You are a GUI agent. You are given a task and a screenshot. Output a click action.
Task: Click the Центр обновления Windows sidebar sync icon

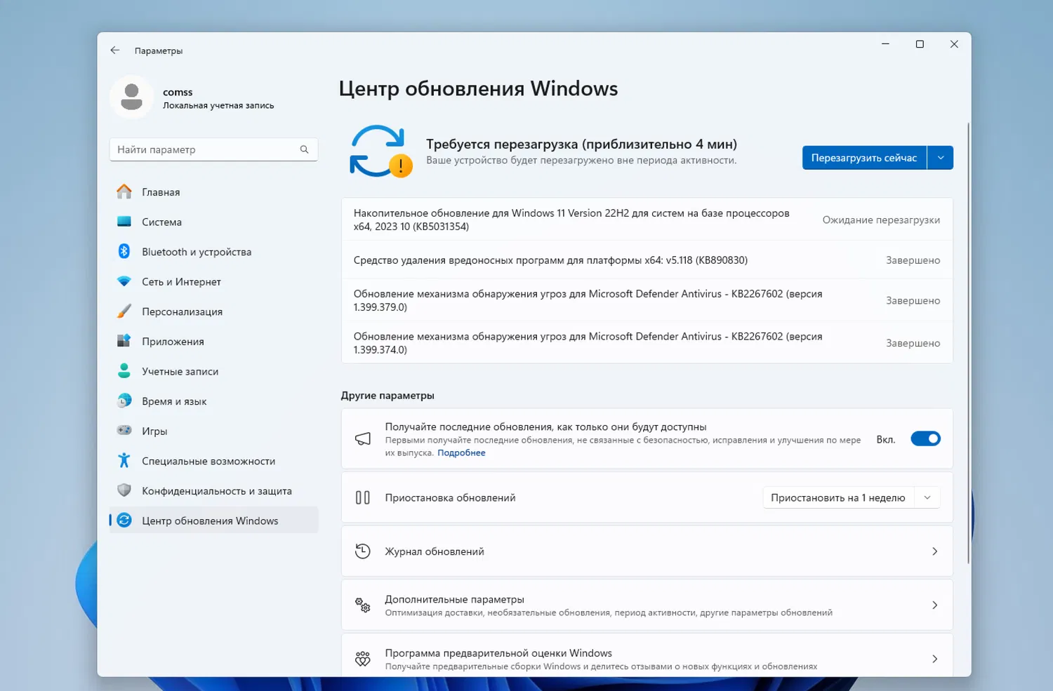(124, 520)
